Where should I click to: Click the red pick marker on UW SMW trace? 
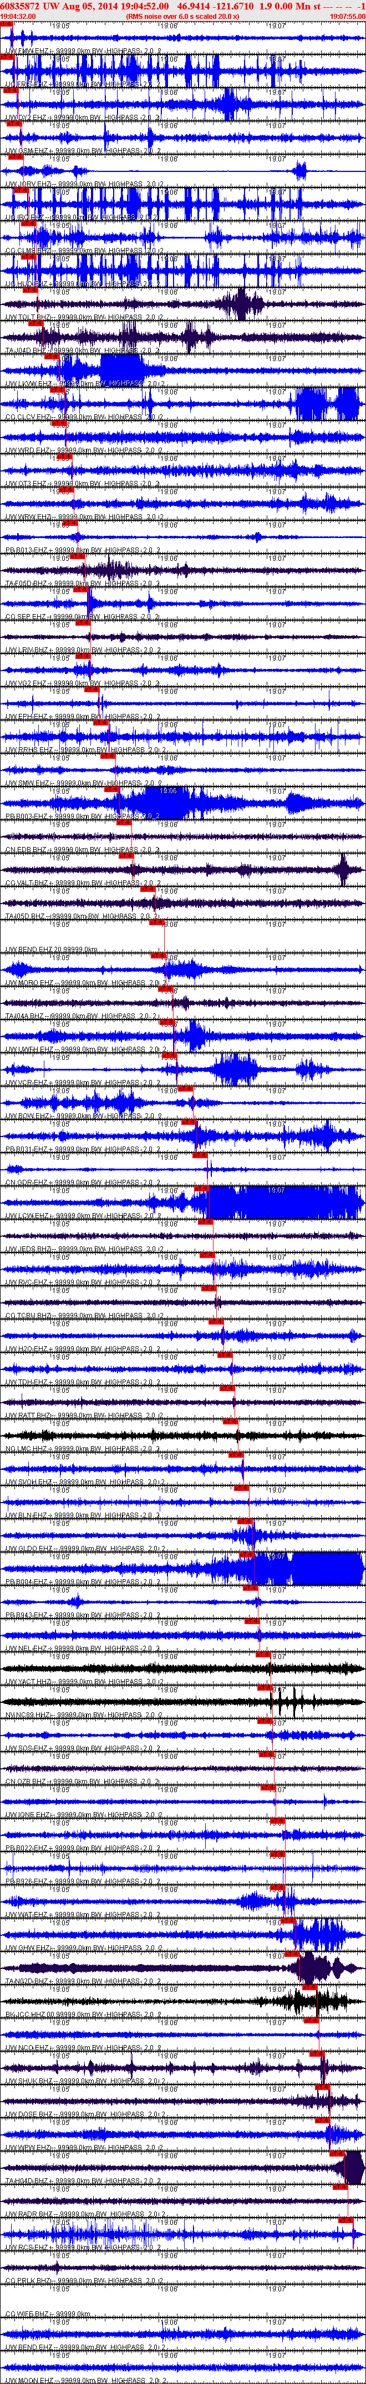pos(112,789)
